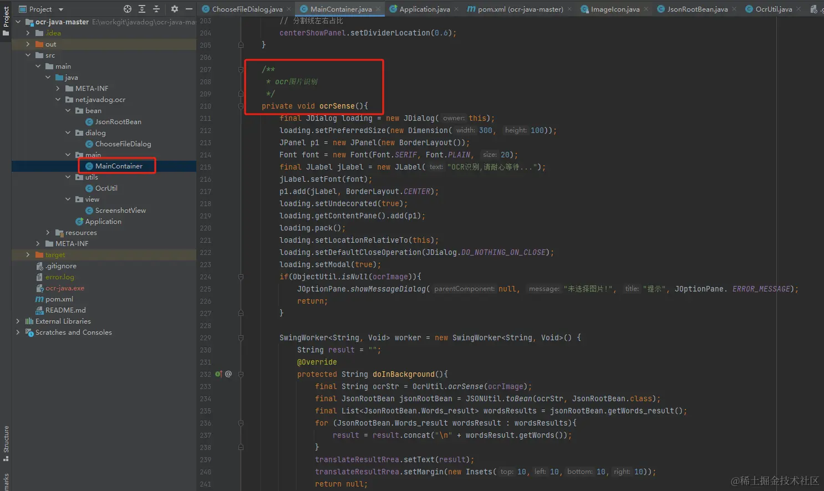Open the Structure tool window

click(x=6, y=439)
